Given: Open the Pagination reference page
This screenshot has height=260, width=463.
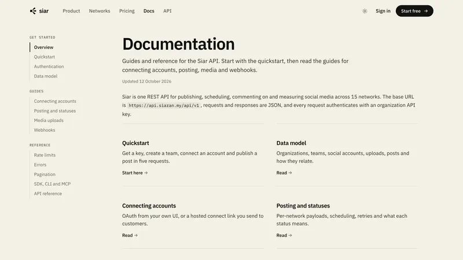Looking at the screenshot, I should click(45, 174).
